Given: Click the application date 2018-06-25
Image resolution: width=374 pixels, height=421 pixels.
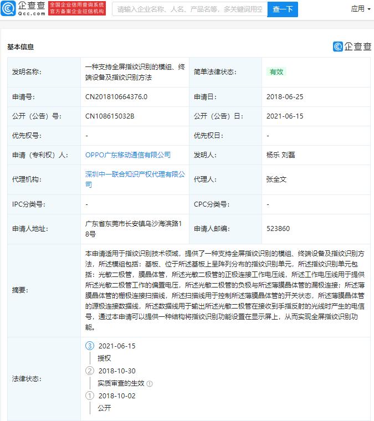Looking at the screenshot, I should click(285, 97).
